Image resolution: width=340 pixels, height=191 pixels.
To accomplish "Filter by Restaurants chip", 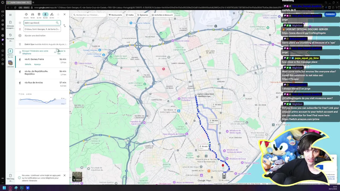I will coord(116,15).
